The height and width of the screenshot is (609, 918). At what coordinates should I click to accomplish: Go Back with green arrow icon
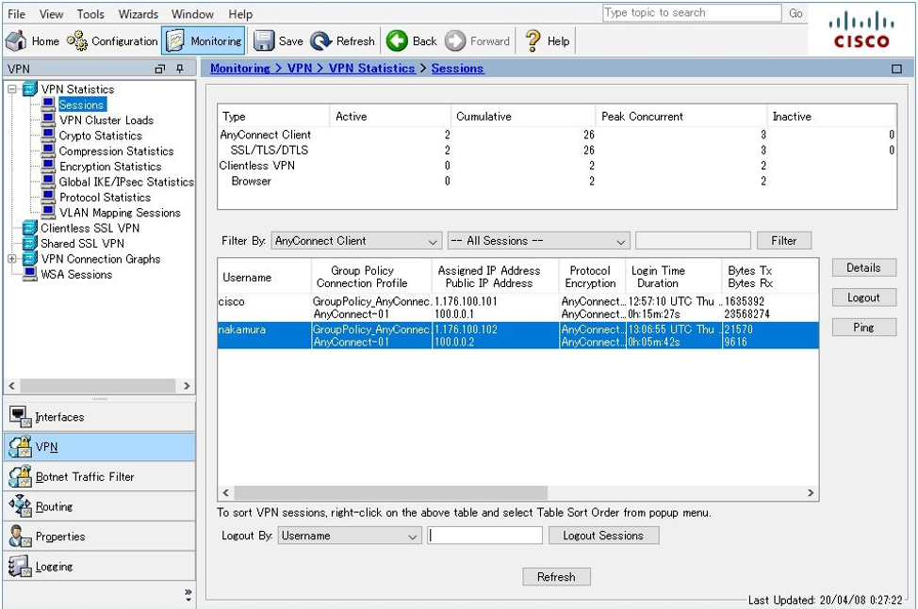point(397,40)
